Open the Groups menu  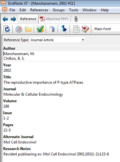tap(59, 10)
